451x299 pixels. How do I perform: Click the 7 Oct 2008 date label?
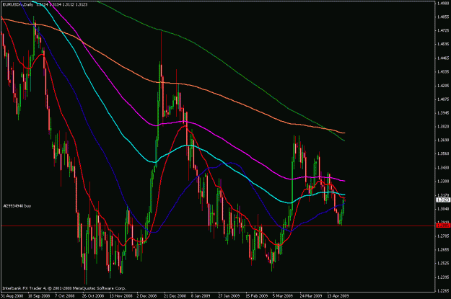pos(65,295)
